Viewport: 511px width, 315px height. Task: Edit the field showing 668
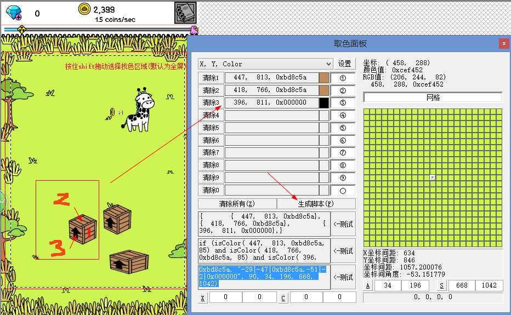pos(462,285)
